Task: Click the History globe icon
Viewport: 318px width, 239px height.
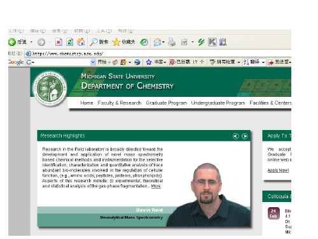Action: (x=144, y=42)
